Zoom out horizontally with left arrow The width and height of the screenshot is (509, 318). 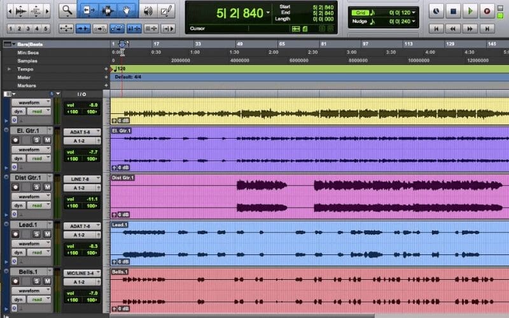point(10,11)
